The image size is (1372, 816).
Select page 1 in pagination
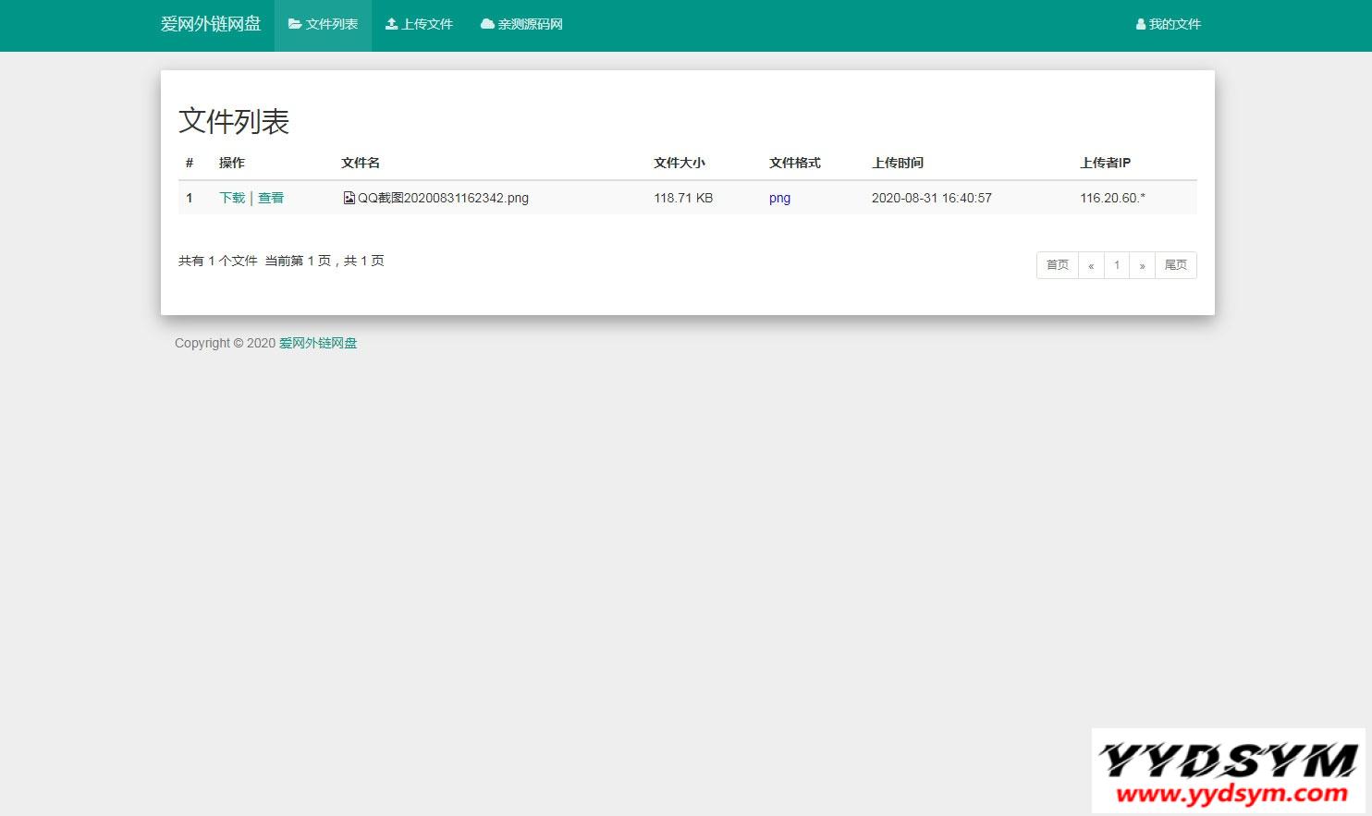[1117, 265]
